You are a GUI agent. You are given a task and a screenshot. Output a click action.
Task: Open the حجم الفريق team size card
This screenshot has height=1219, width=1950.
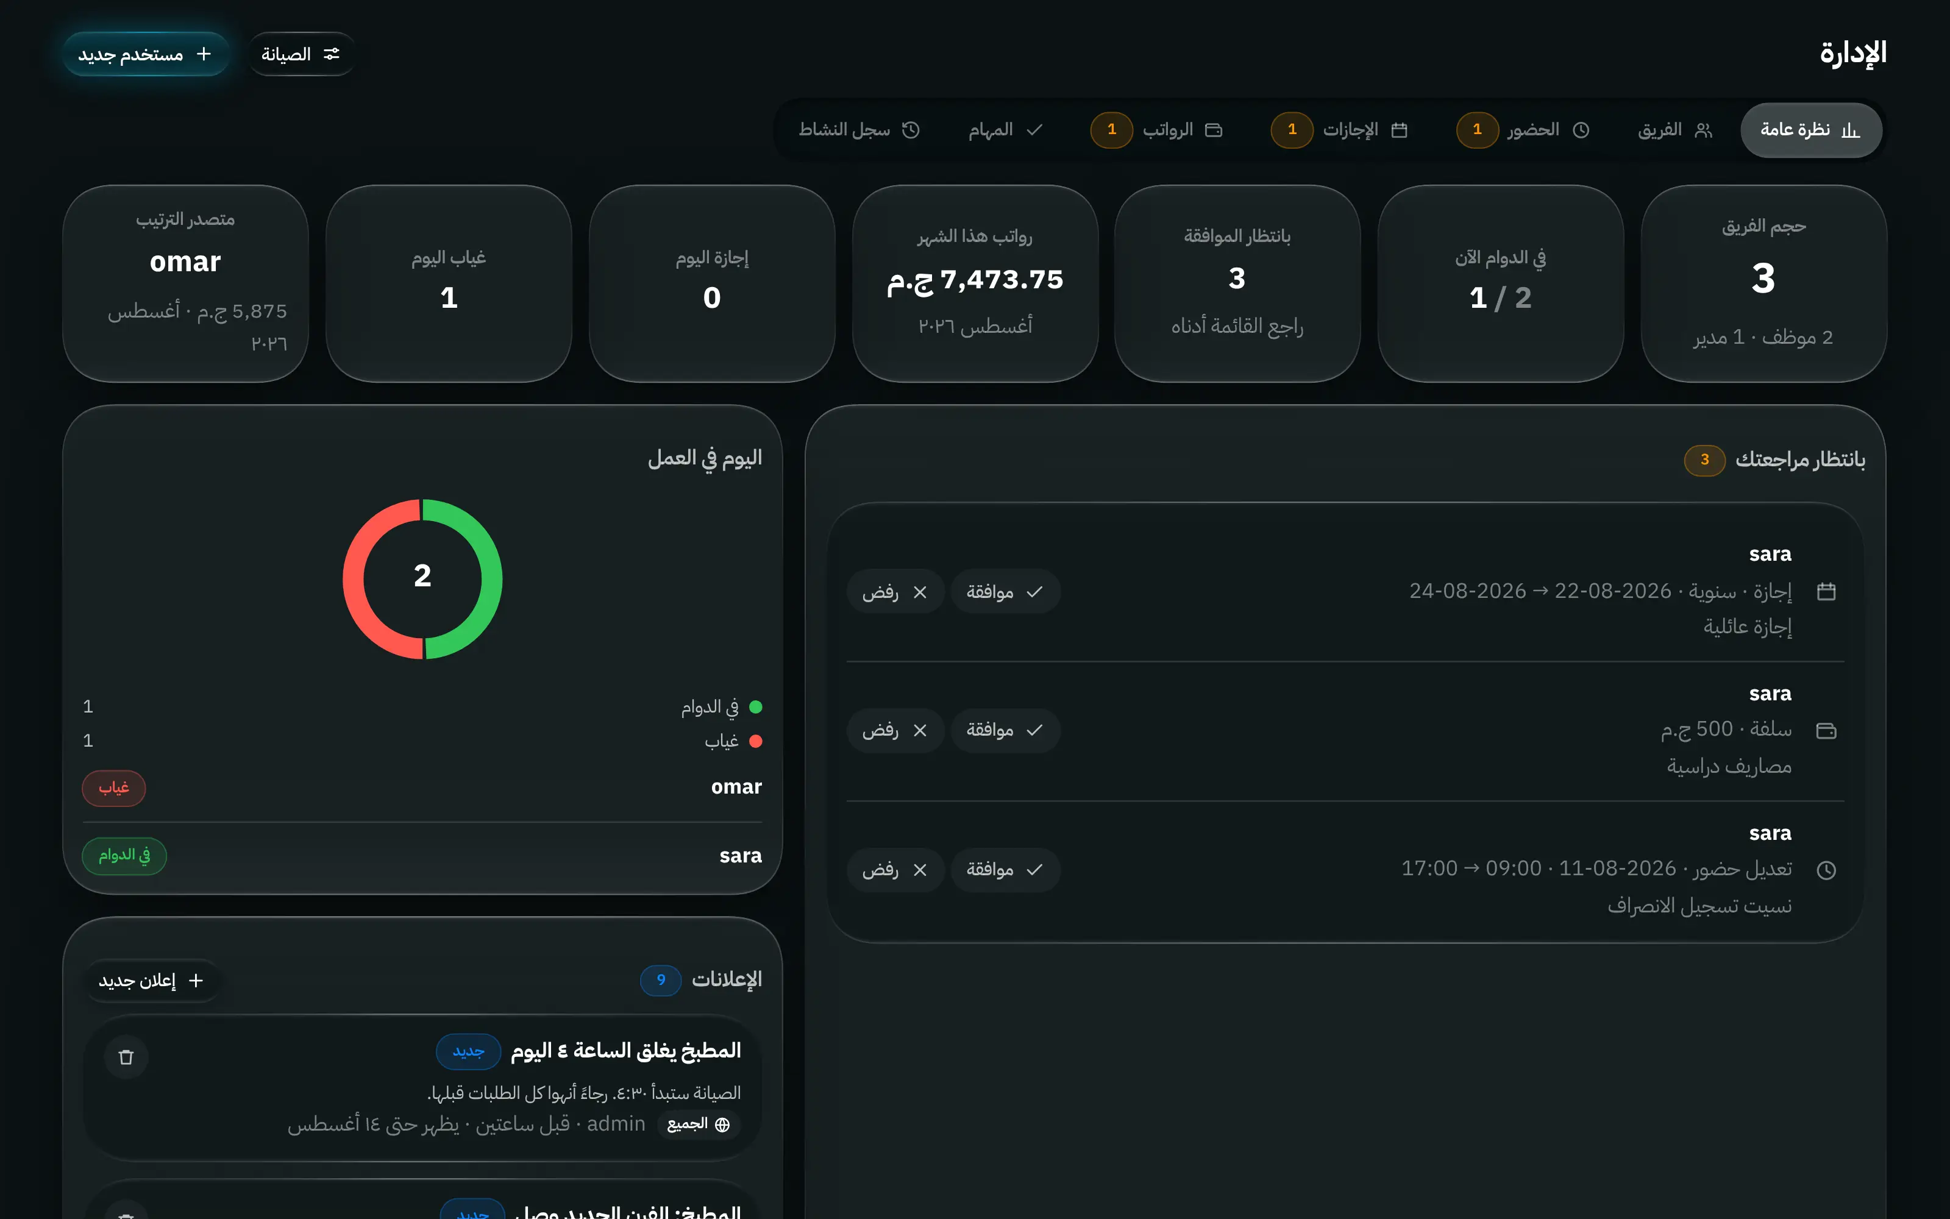[1763, 284]
